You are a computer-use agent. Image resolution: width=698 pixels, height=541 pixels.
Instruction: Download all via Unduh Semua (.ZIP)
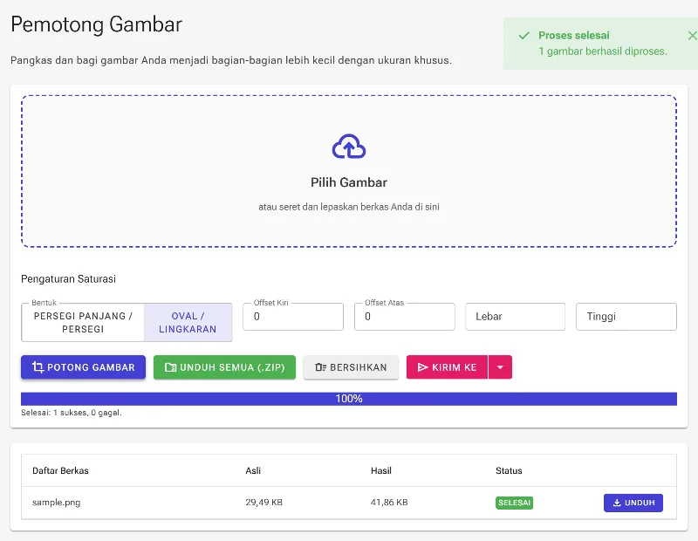coord(224,367)
